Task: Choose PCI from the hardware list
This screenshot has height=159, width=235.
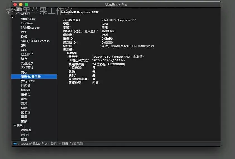Action: [23, 32]
